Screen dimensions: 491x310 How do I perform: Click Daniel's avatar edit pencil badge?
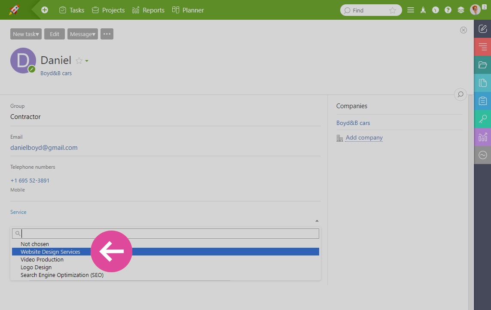[x=32, y=69]
